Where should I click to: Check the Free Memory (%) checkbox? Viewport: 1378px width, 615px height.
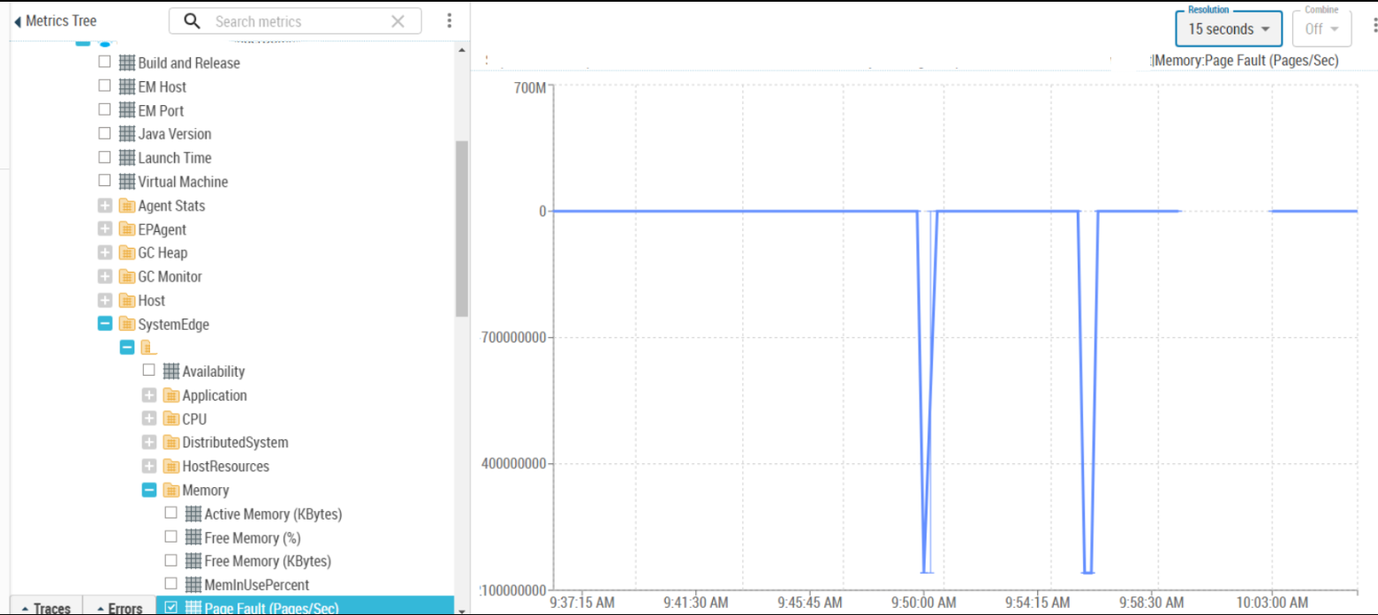click(170, 536)
